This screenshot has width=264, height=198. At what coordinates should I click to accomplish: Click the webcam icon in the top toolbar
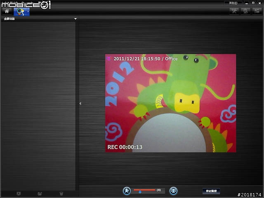pyautogui.click(x=245, y=11)
